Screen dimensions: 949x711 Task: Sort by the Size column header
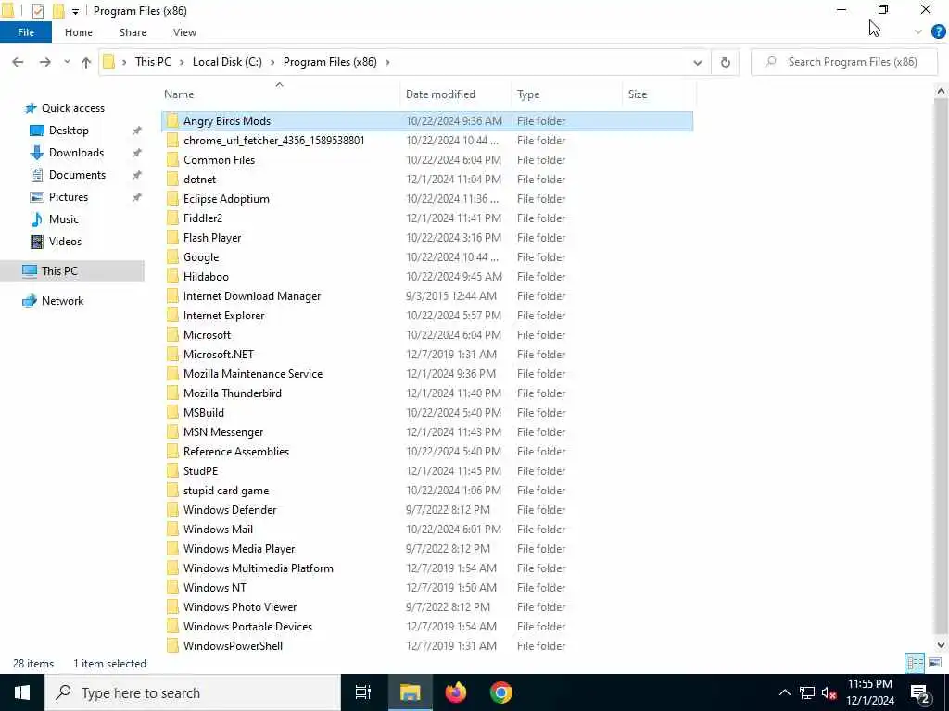pos(659,94)
